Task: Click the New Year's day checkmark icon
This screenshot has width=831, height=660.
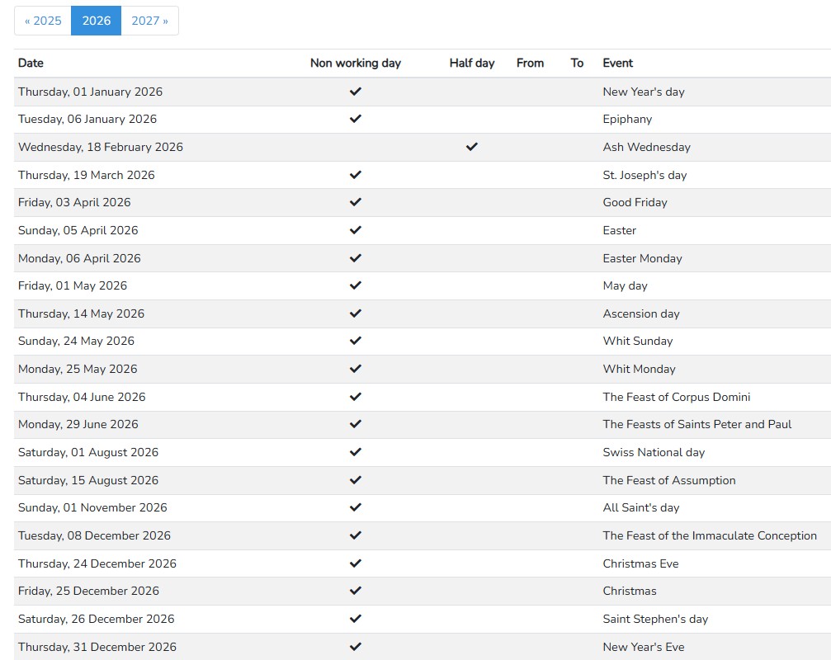Action: pyautogui.click(x=356, y=92)
